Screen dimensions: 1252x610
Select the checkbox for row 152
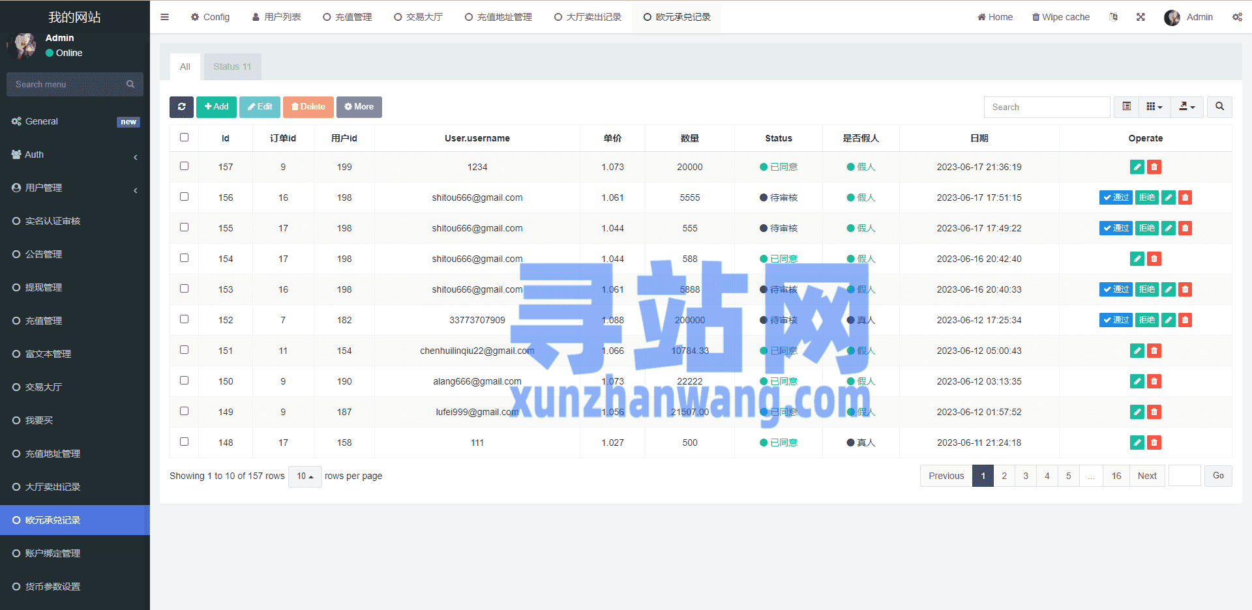[x=184, y=319]
